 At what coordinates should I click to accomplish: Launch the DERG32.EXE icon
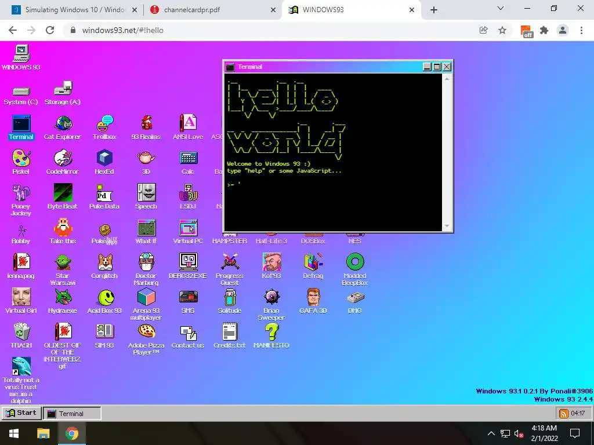point(188,262)
